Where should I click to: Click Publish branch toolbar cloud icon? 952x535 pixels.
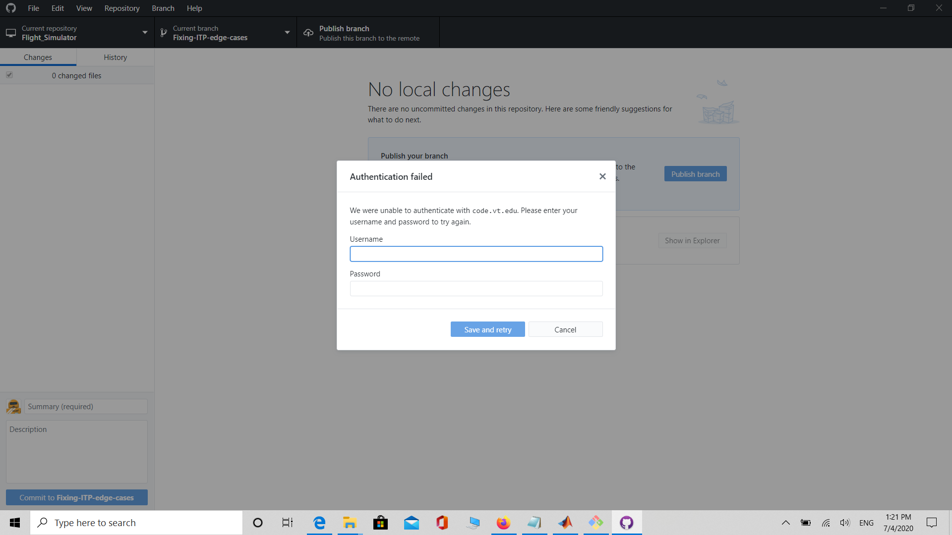pos(308,33)
